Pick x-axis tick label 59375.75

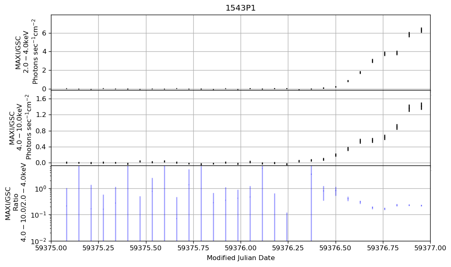[193, 248]
